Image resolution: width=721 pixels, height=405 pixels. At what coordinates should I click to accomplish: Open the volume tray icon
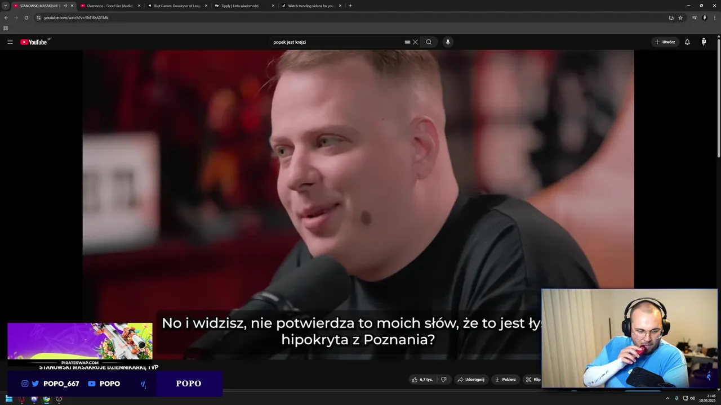(692, 398)
